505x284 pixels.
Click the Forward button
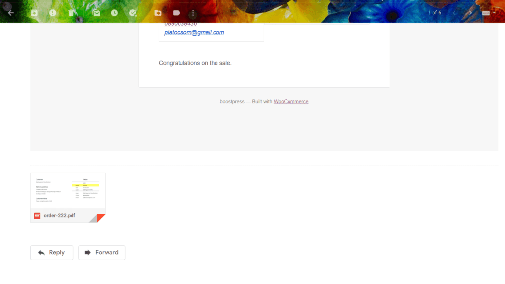(102, 253)
